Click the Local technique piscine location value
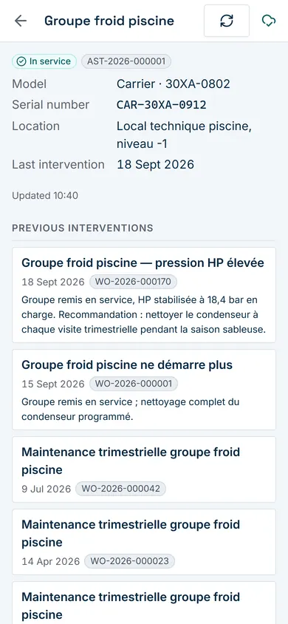 click(x=185, y=135)
